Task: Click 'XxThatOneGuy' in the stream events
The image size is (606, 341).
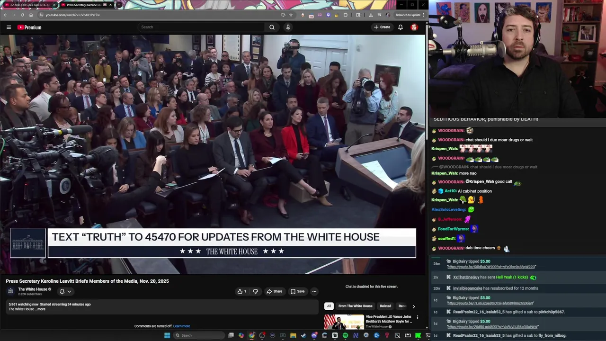Action: click(x=466, y=278)
